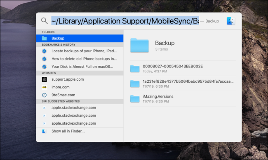Click the Finder icon in search bar
268x160 pixels.
(231, 21)
